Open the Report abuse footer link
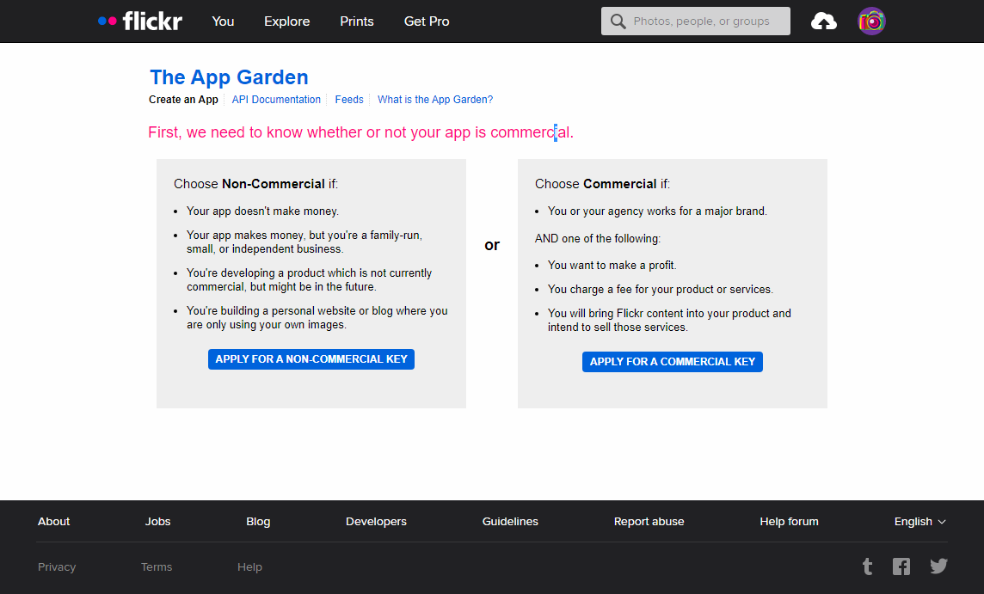Image resolution: width=984 pixels, height=594 pixels. [x=649, y=521]
